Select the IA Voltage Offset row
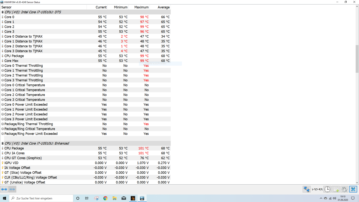This screenshot has height=202, width=359. point(85,168)
